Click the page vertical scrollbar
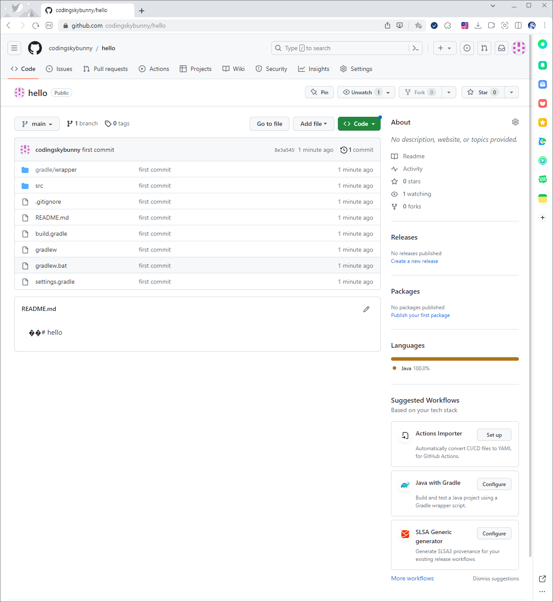 tap(531, 296)
